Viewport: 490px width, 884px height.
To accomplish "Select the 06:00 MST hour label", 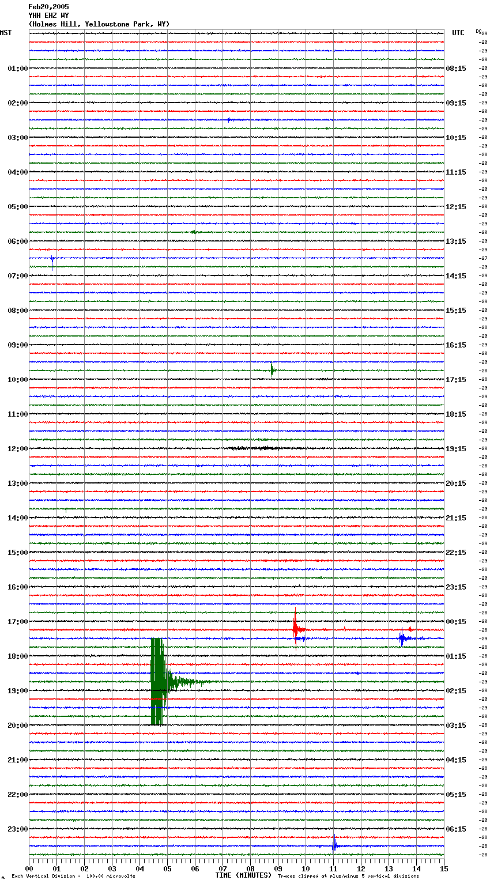I will [x=17, y=241].
